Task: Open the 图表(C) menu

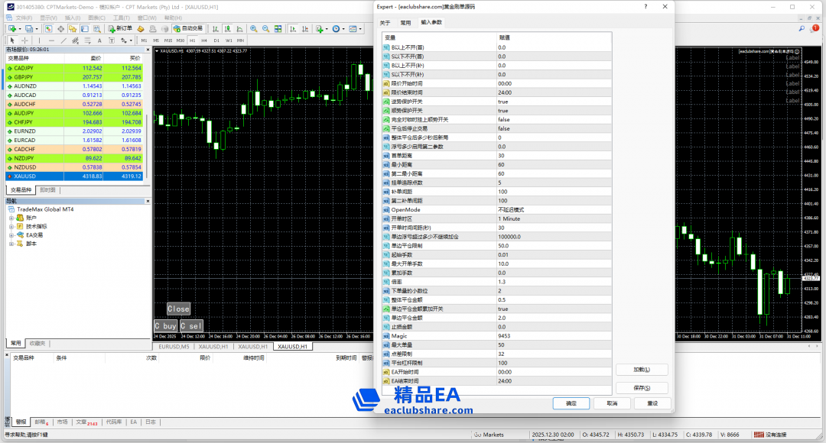Action: point(96,18)
